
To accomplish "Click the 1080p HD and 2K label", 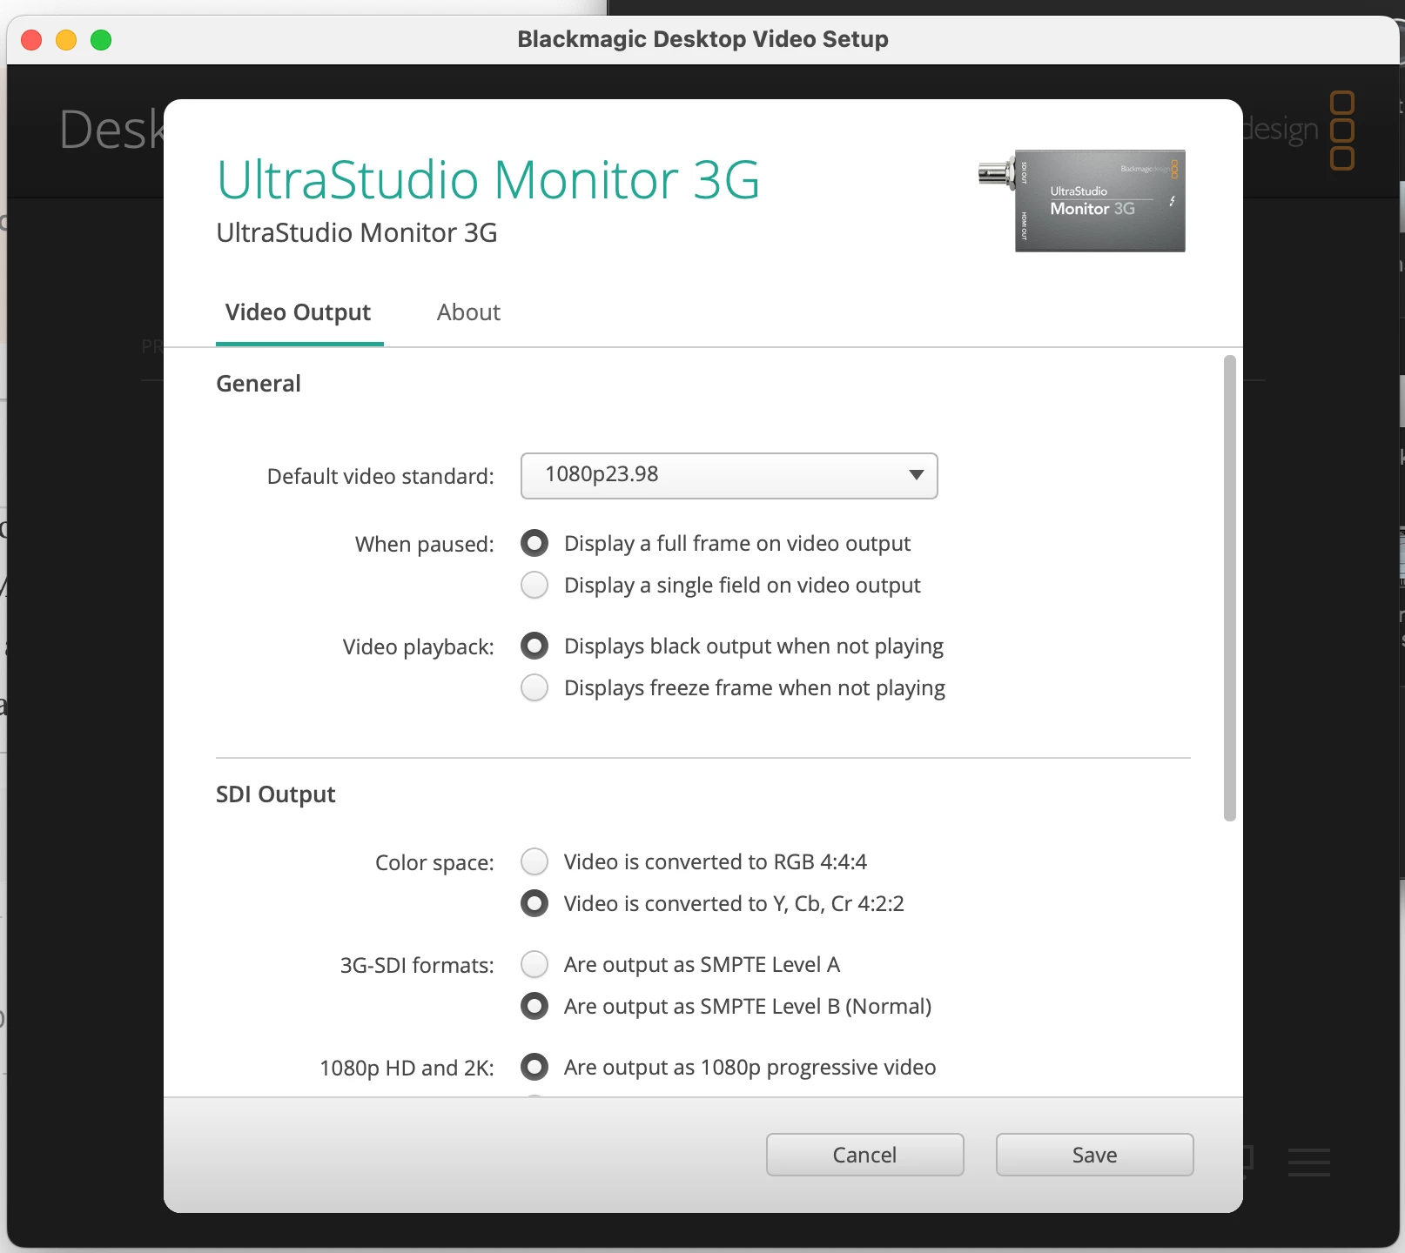I will tap(407, 1069).
